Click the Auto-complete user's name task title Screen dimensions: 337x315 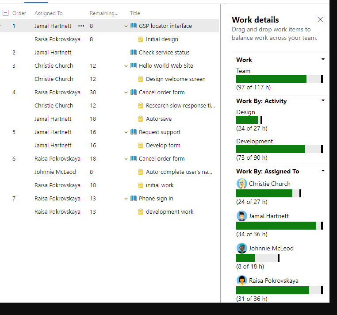179,172
